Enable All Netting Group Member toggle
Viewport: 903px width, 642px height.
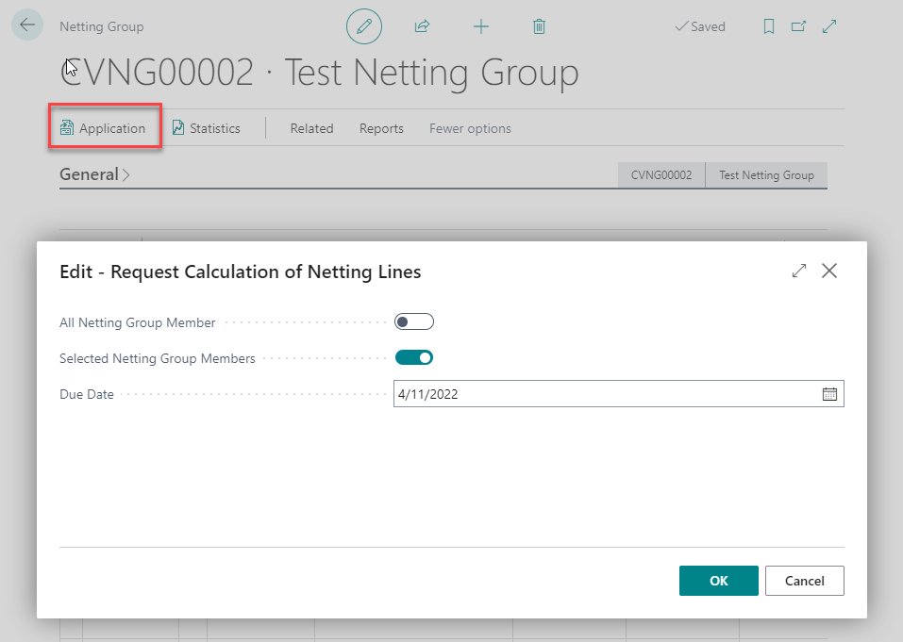coord(413,322)
